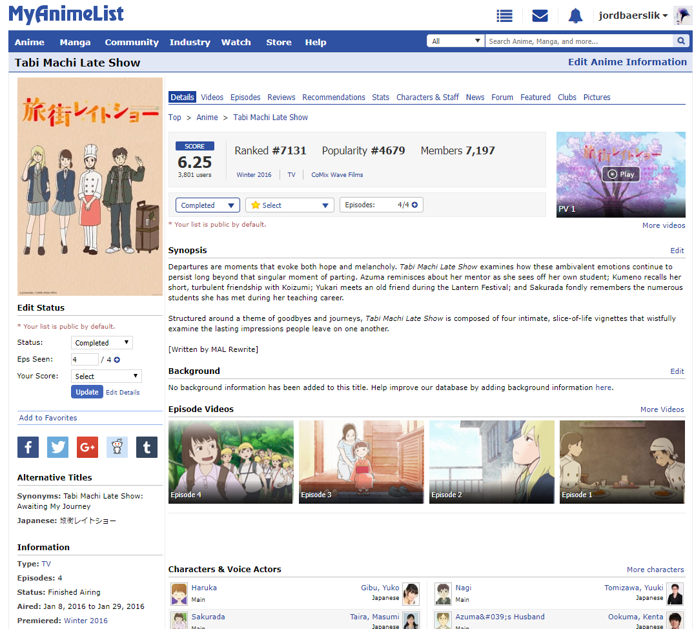Open the Anime menu
The width and height of the screenshot is (694, 629).
click(29, 43)
